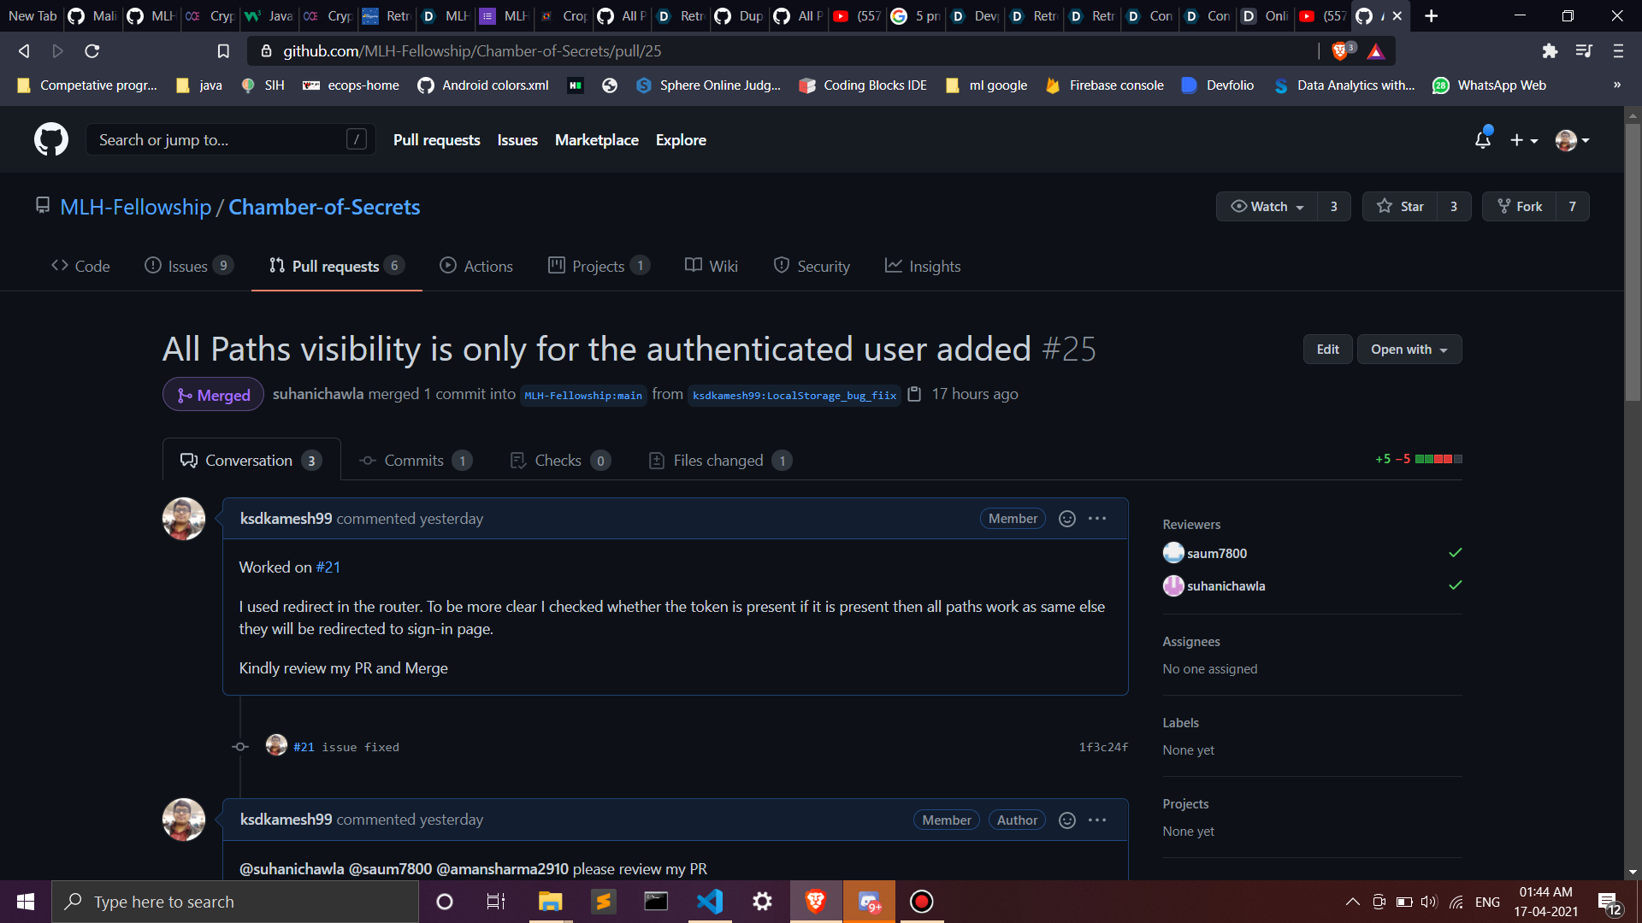Open the create new plus dropdown

pyautogui.click(x=1523, y=140)
